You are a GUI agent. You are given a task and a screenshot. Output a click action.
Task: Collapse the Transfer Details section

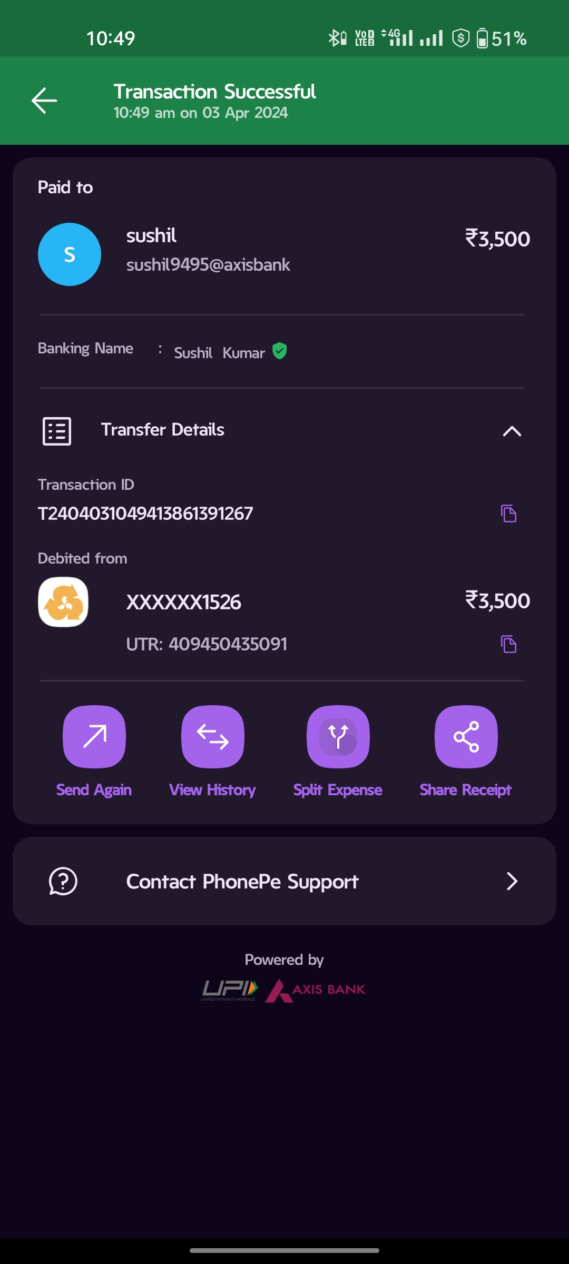[512, 431]
